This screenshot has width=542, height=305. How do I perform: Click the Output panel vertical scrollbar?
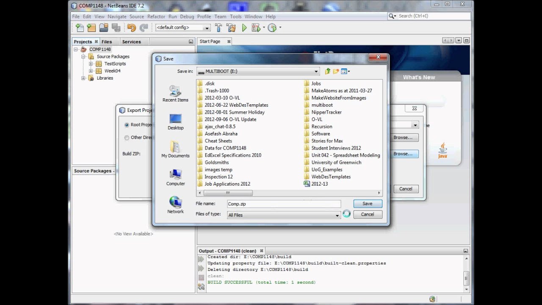coord(466,279)
